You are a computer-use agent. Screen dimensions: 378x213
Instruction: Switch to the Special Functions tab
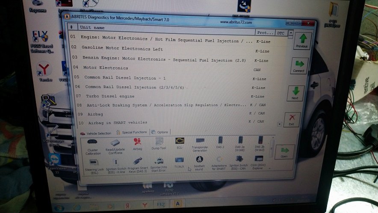[132, 132]
